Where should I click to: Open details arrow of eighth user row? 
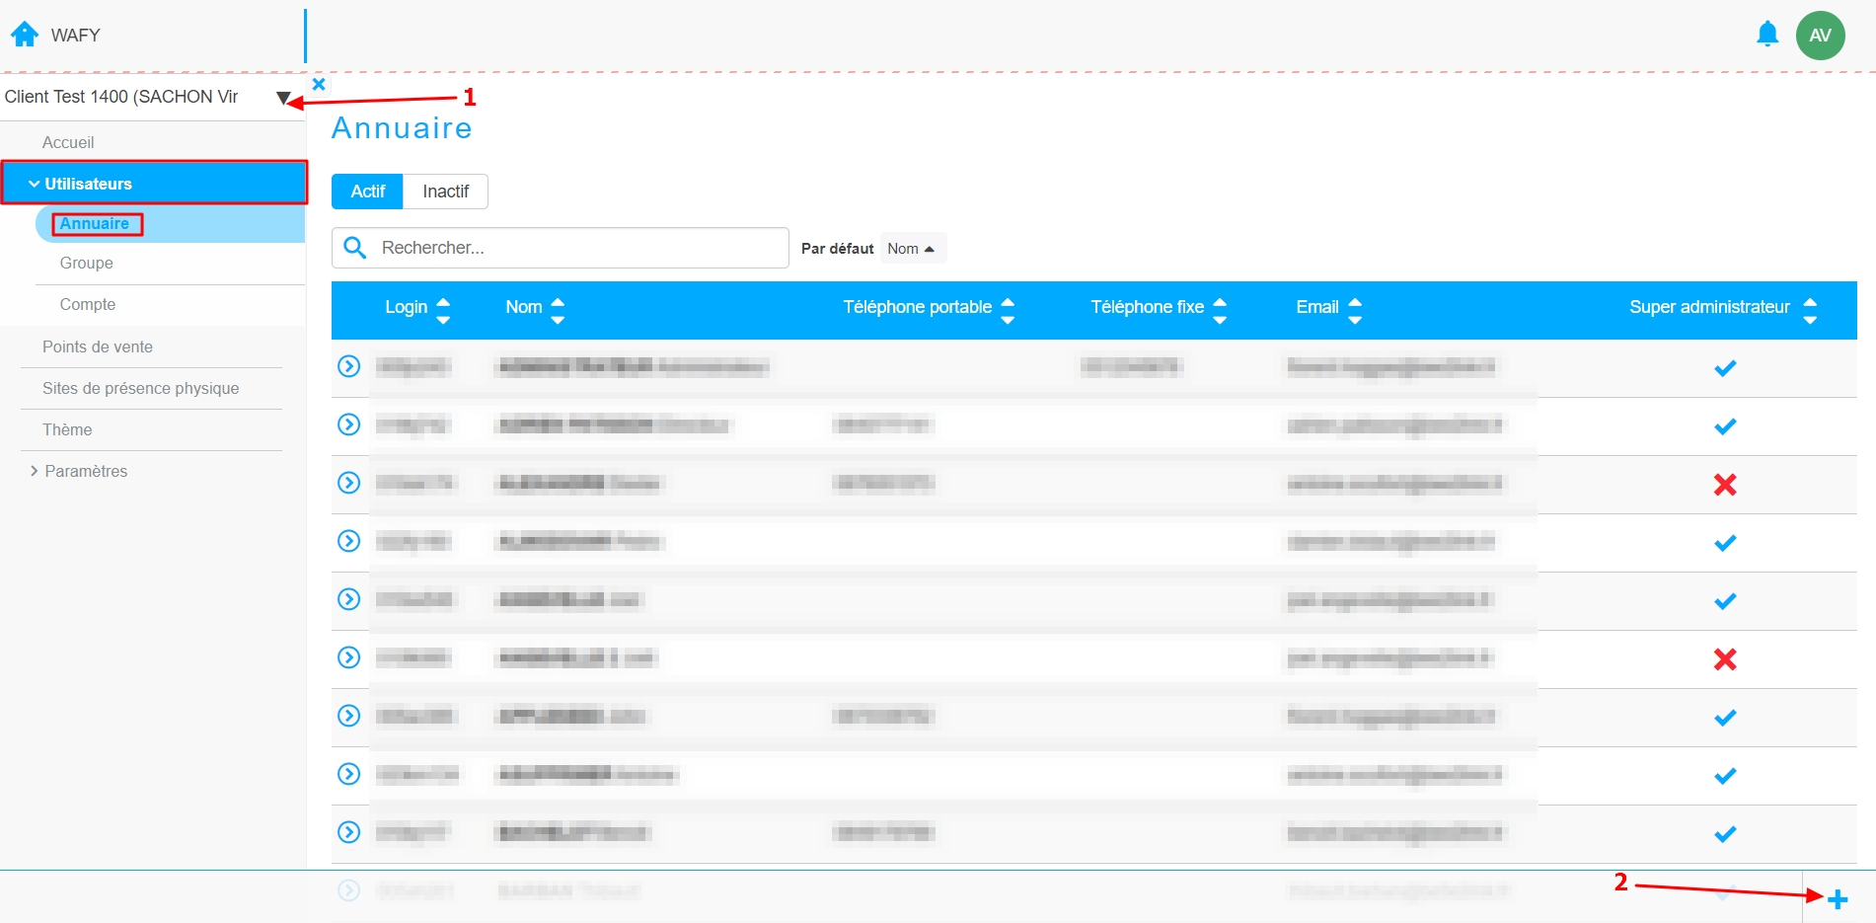click(x=349, y=774)
